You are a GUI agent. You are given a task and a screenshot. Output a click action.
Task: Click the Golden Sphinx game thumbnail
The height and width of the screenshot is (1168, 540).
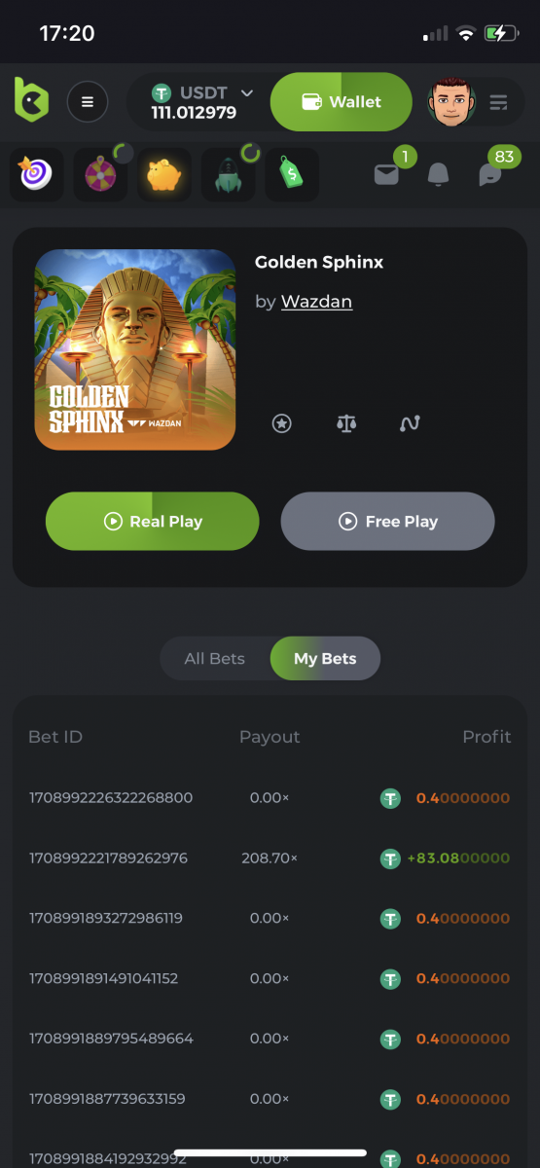click(x=135, y=350)
